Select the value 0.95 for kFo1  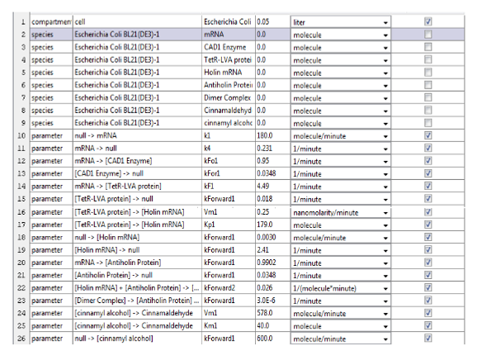273,161
